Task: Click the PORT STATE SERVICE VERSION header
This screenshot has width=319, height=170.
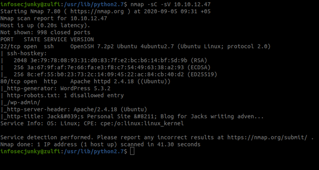Action: tap(47, 39)
